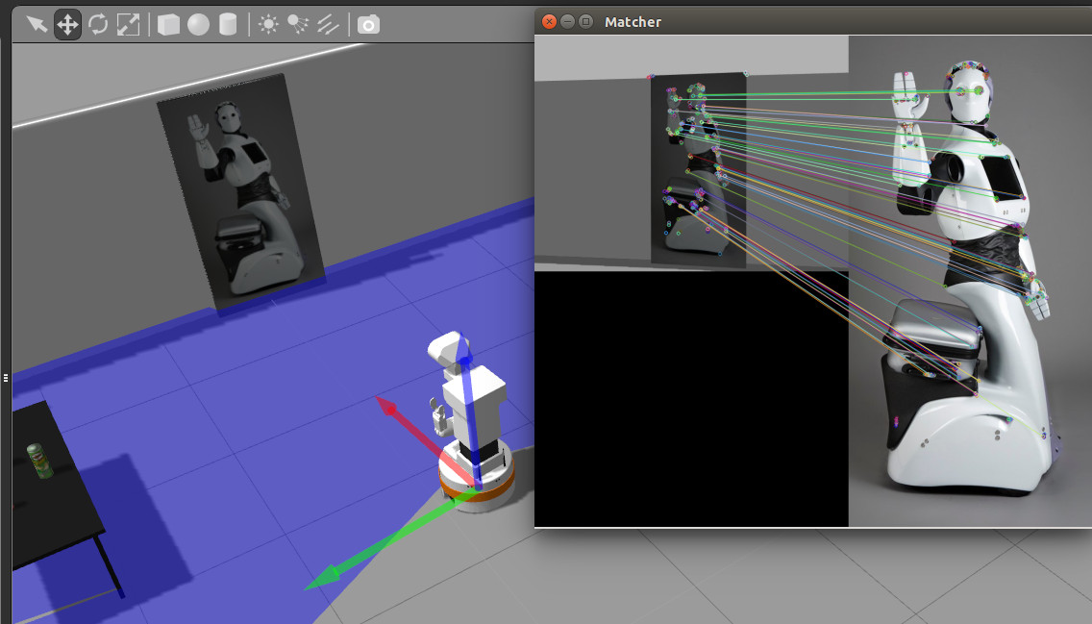Close the Matcher window
The image size is (1092, 624).
click(549, 21)
